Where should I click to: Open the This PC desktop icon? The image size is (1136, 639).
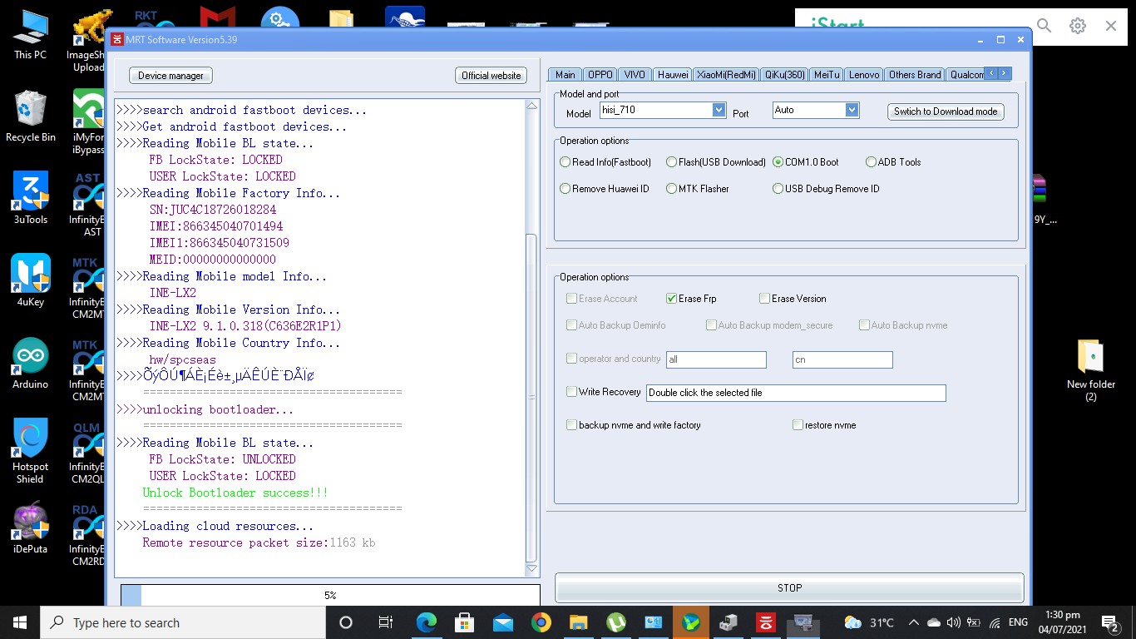(31, 35)
